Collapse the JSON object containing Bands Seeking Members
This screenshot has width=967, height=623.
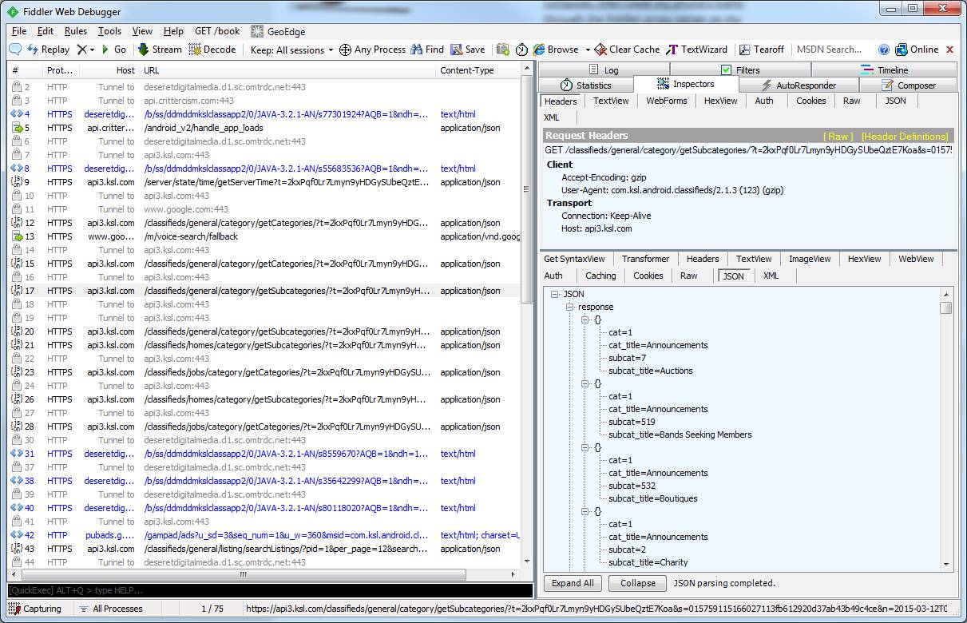[x=585, y=383]
